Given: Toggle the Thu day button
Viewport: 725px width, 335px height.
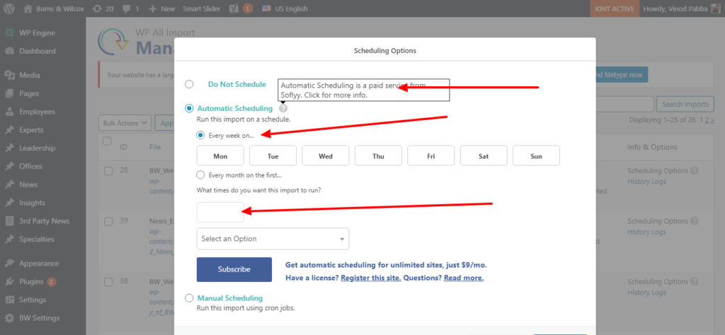Looking at the screenshot, I should point(378,155).
